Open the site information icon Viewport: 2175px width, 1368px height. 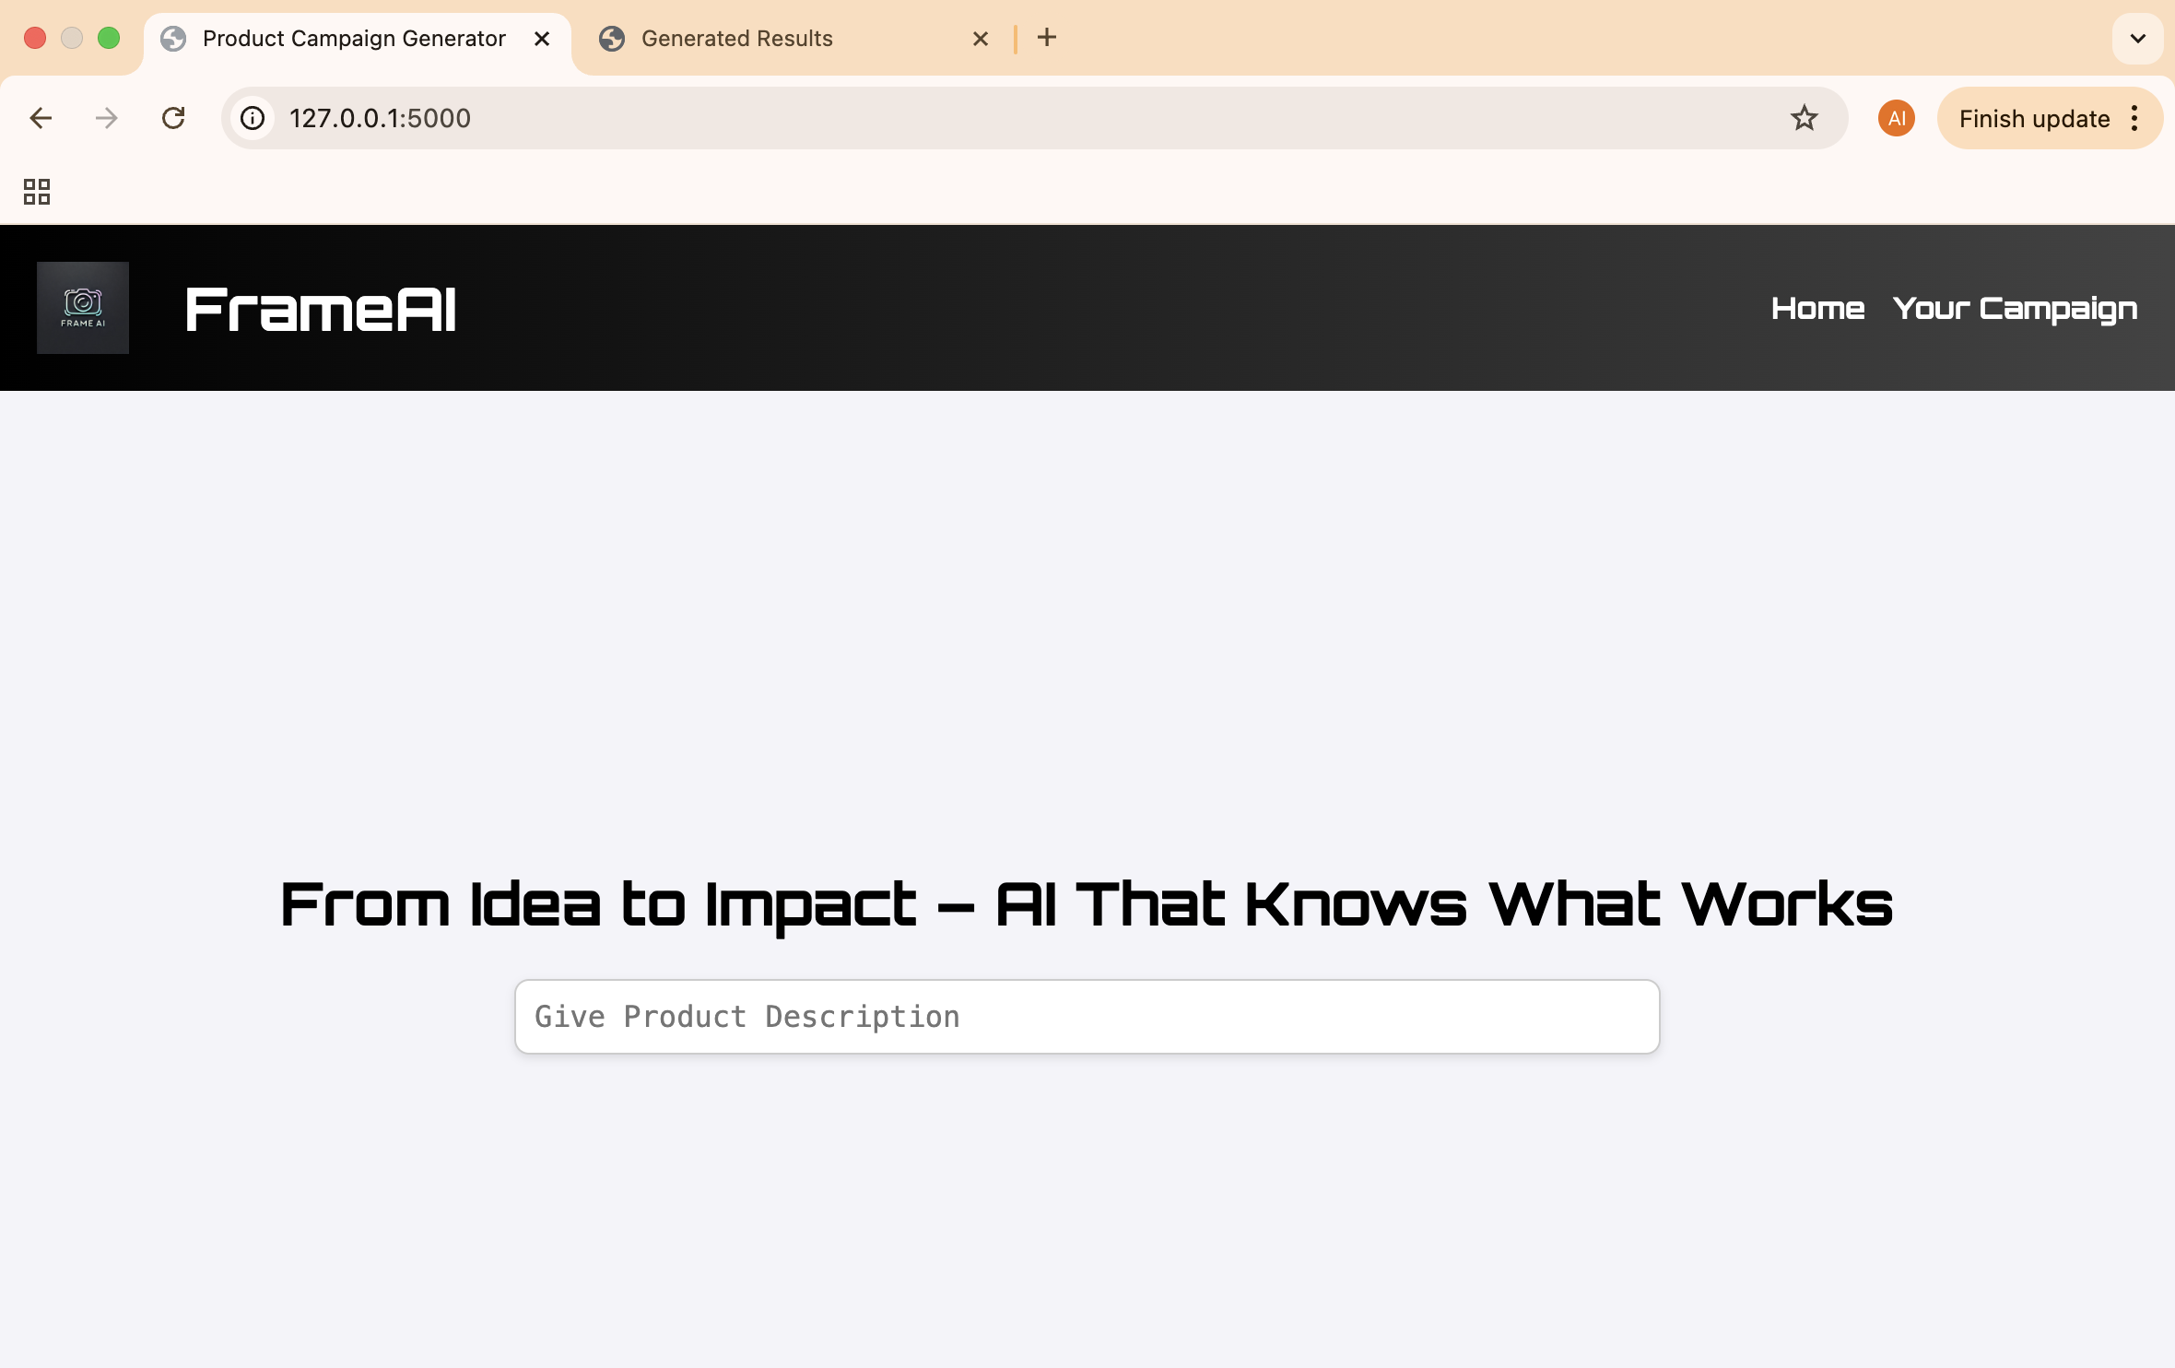click(253, 118)
